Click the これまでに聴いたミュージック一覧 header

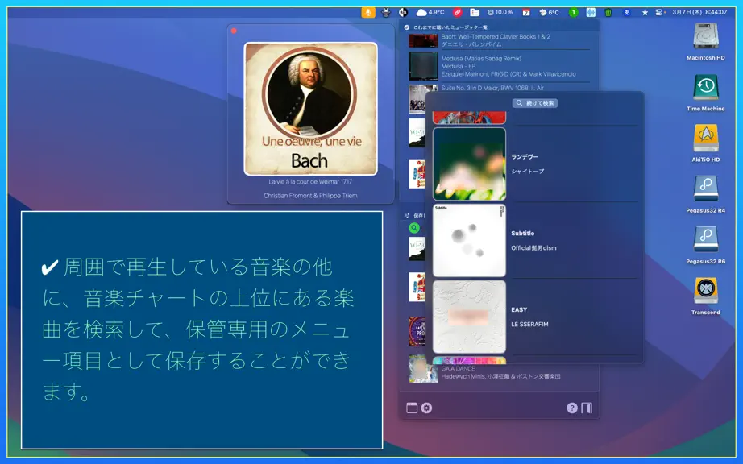click(450, 27)
